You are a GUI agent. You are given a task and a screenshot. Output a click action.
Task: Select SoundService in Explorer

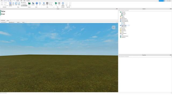click(x=124, y=33)
